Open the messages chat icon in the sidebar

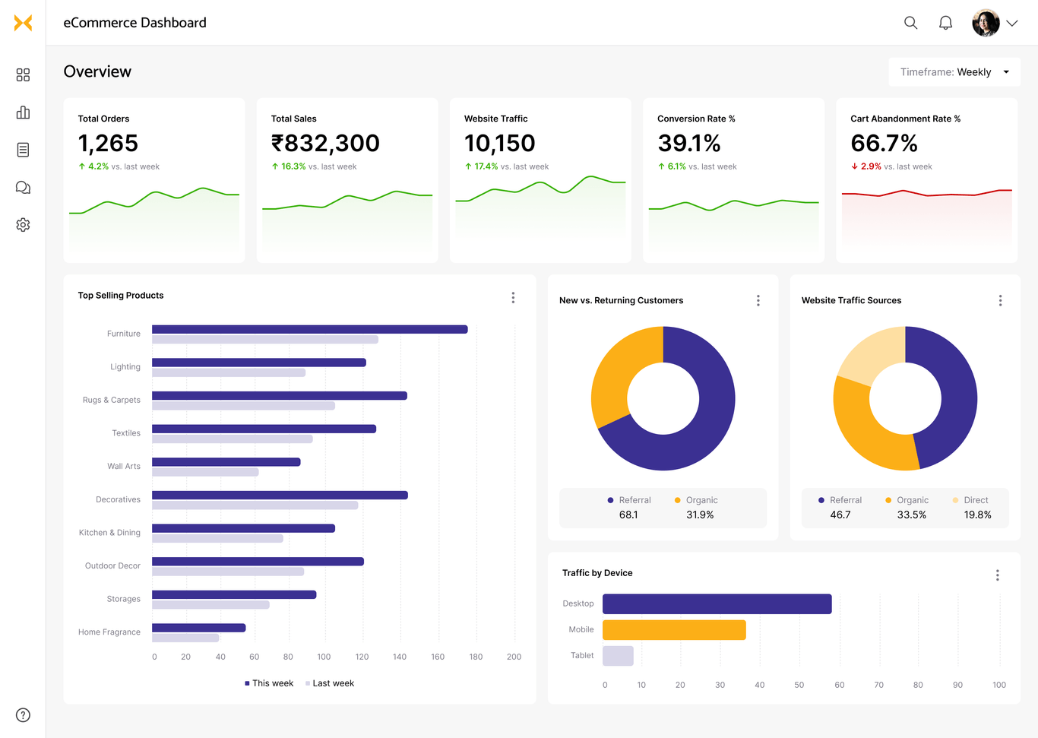(x=23, y=187)
